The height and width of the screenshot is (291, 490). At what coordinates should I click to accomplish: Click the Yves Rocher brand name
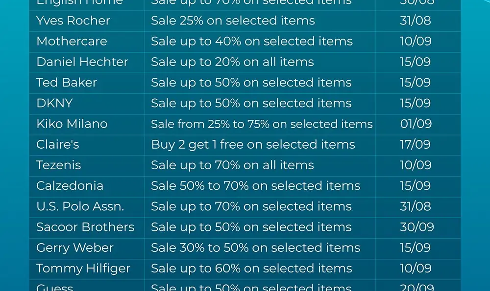(73, 21)
